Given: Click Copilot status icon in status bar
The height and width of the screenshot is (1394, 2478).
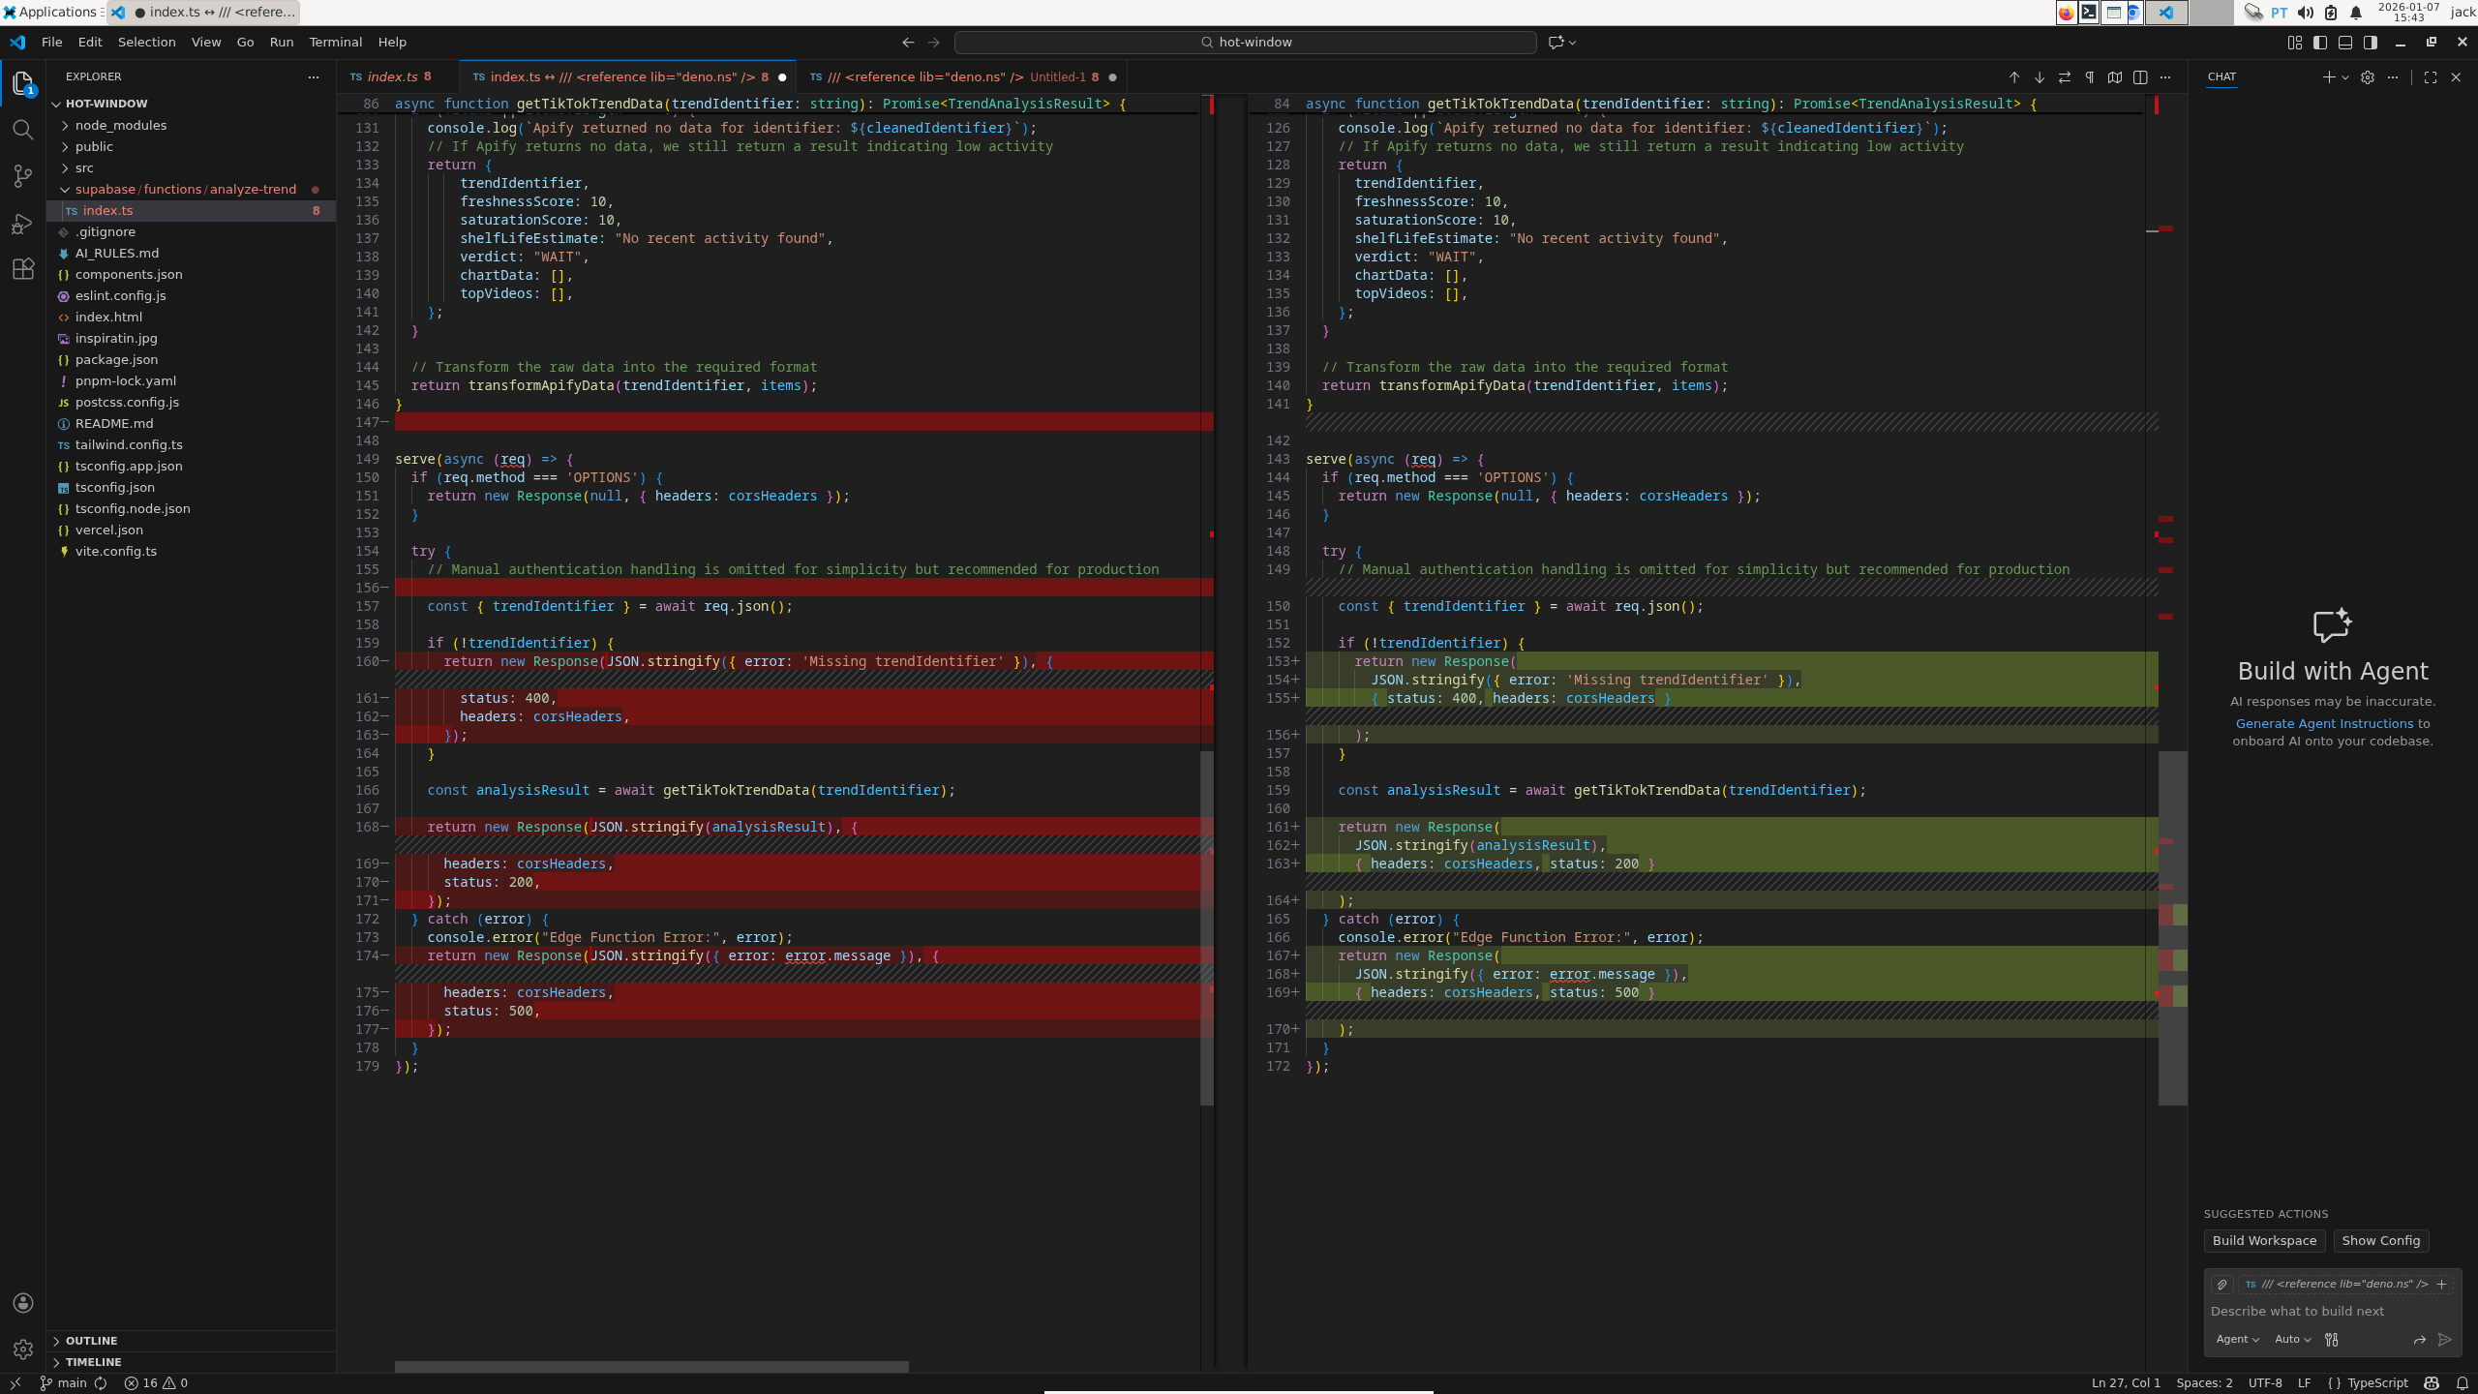Looking at the screenshot, I should pos(2432,1383).
